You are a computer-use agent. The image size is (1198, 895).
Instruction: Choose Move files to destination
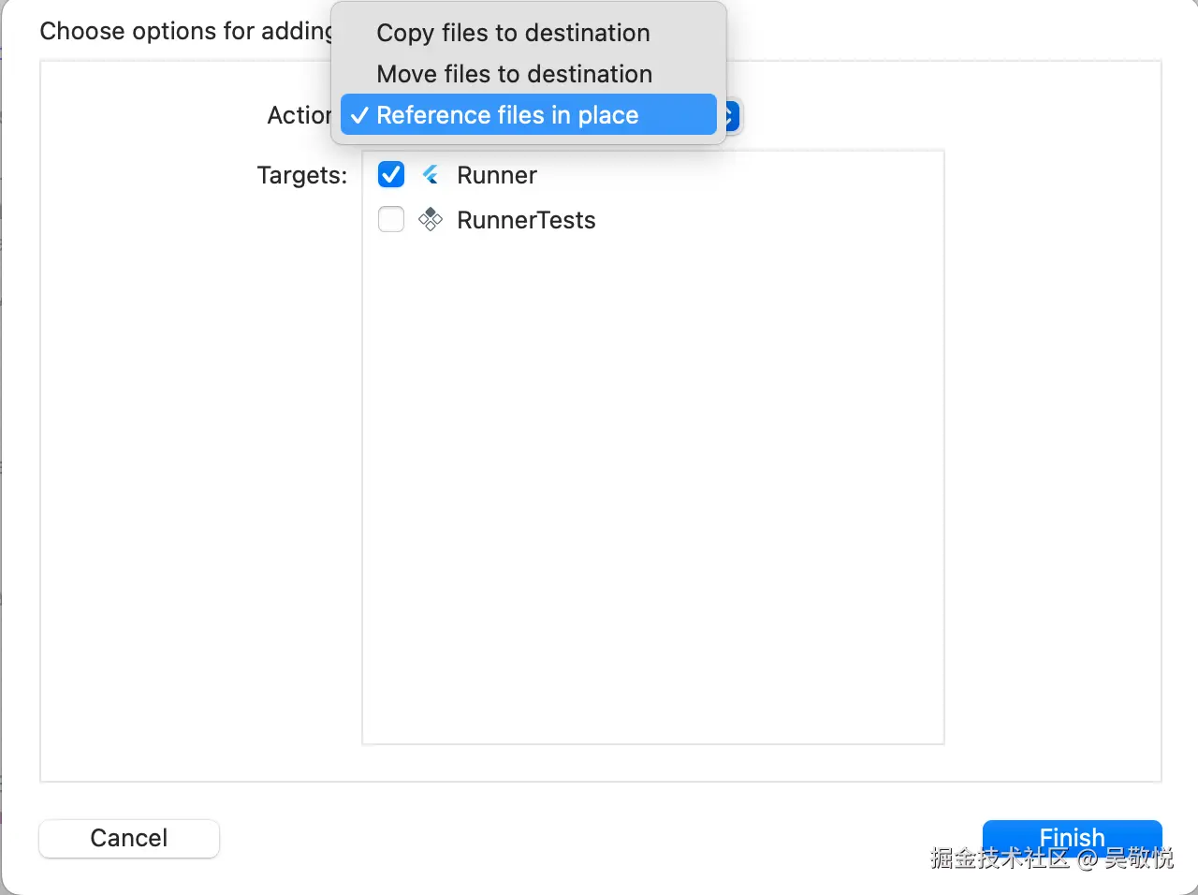click(x=514, y=74)
